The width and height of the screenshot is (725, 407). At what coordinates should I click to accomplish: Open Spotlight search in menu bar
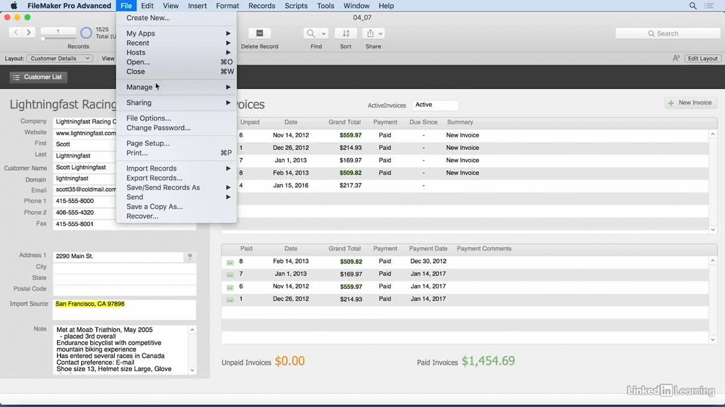693,6
